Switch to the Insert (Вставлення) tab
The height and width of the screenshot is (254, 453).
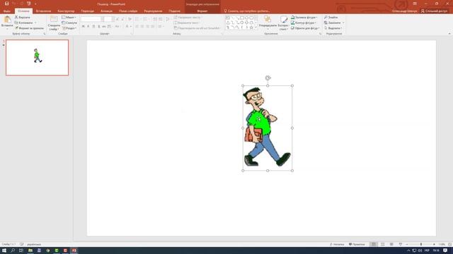pyautogui.click(x=43, y=11)
